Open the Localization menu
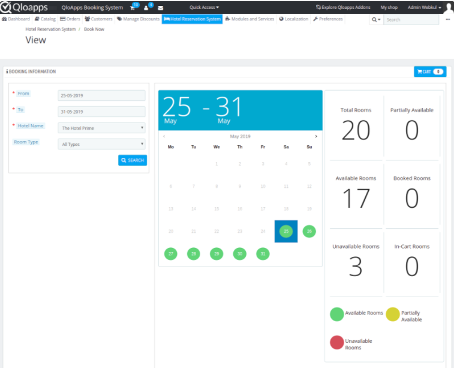Viewport: 454px width, 368px height. 294,19
